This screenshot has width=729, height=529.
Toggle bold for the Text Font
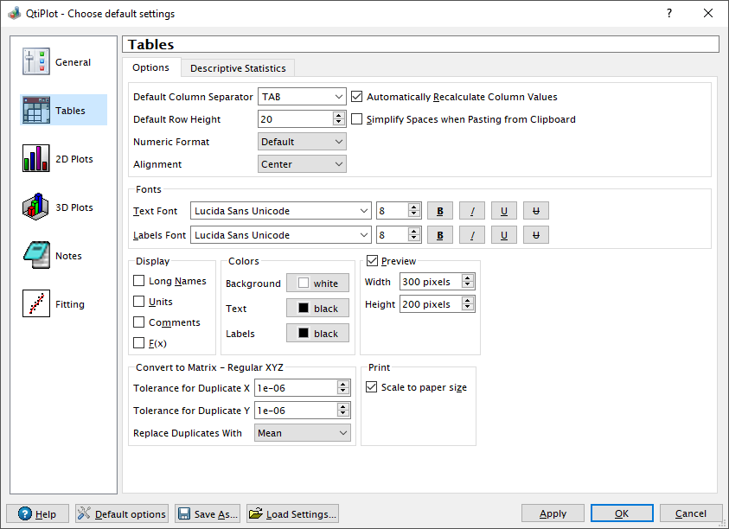pyautogui.click(x=440, y=211)
